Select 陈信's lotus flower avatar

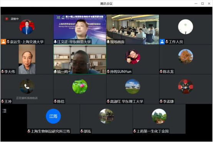80,86
